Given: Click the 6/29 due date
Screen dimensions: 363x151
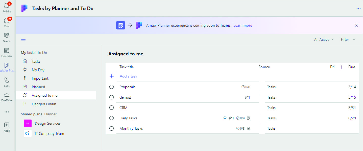Looking at the screenshot, I should coord(352,118).
